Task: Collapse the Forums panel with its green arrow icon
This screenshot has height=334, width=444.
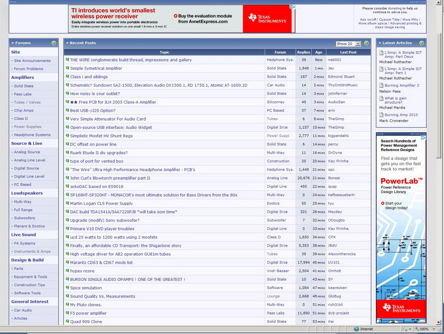Action: (x=54, y=43)
